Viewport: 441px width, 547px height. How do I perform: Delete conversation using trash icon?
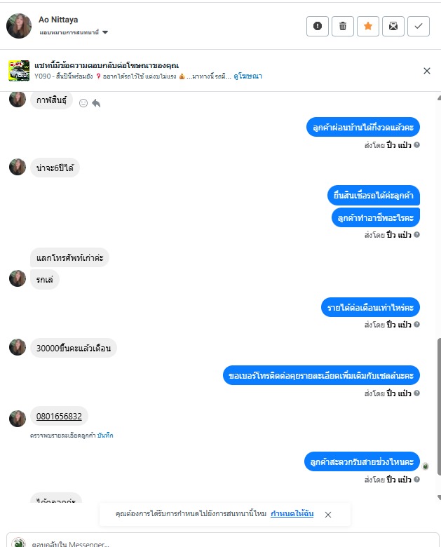coord(343,26)
